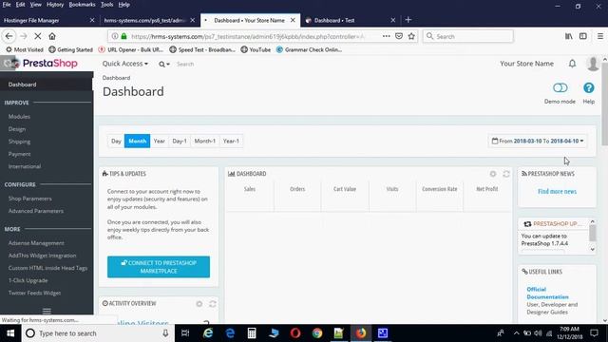
Task: Bookmark this page with star
Action: tap(411, 36)
